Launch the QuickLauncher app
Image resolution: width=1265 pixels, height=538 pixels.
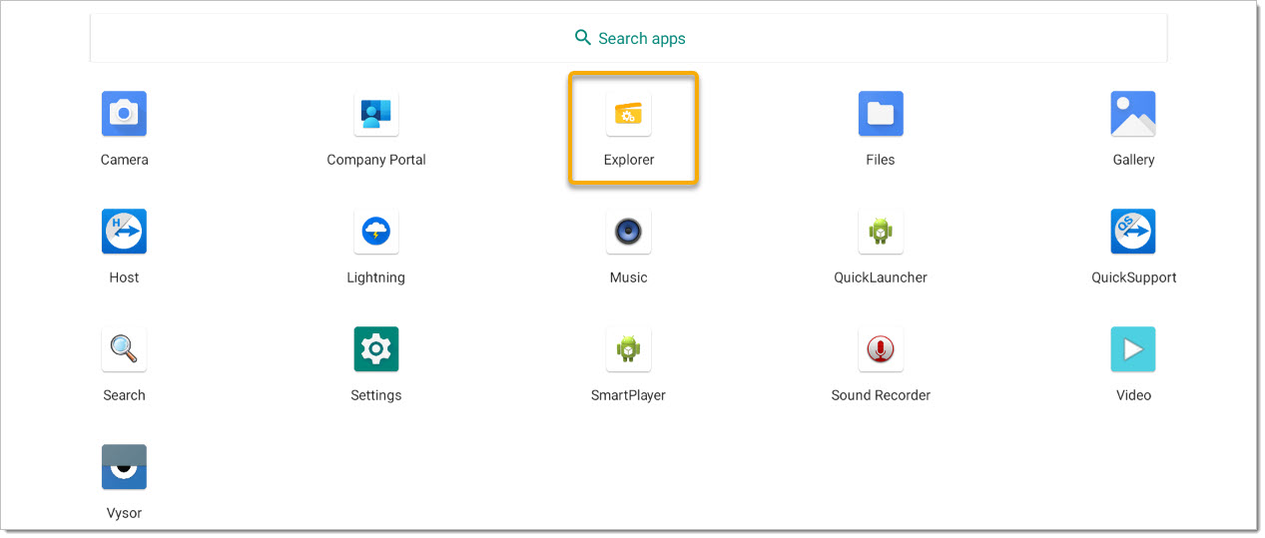[x=881, y=233]
